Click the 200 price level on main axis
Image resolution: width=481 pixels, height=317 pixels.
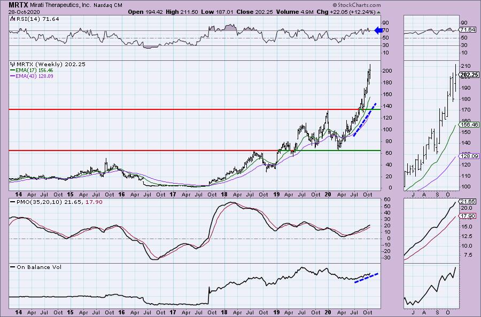coord(387,71)
